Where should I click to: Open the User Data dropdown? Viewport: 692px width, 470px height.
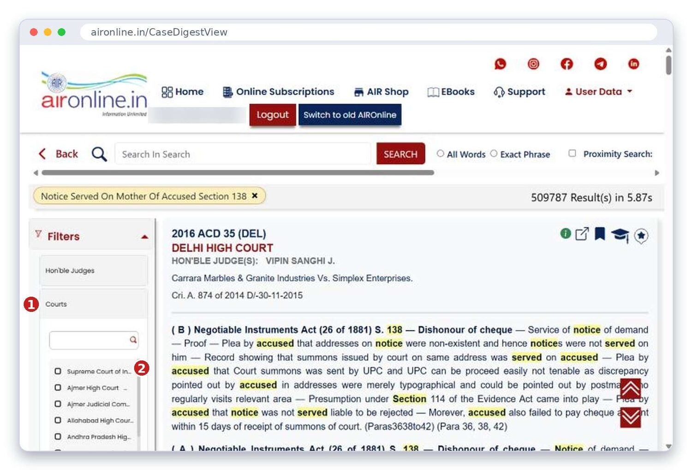click(x=598, y=92)
